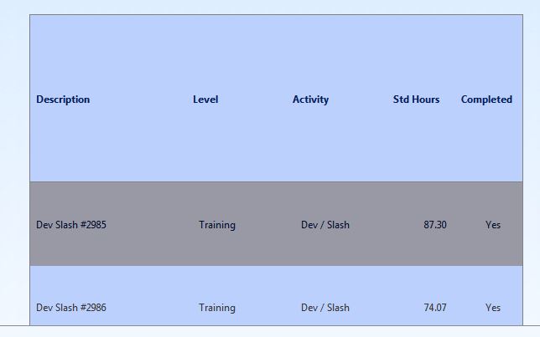
Task: Select the Dev Slash #2985 description cell
Action: click(71, 225)
